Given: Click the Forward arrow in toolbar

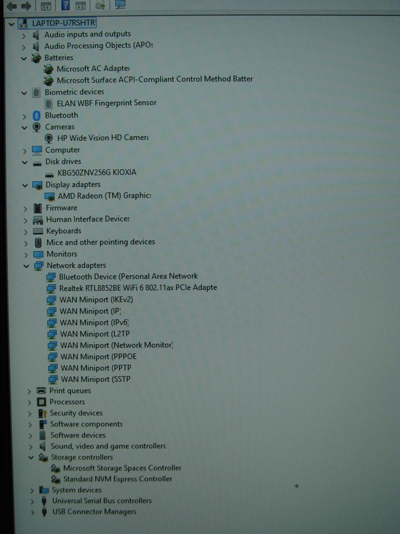Looking at the screenshot, I should click(26, 6).
